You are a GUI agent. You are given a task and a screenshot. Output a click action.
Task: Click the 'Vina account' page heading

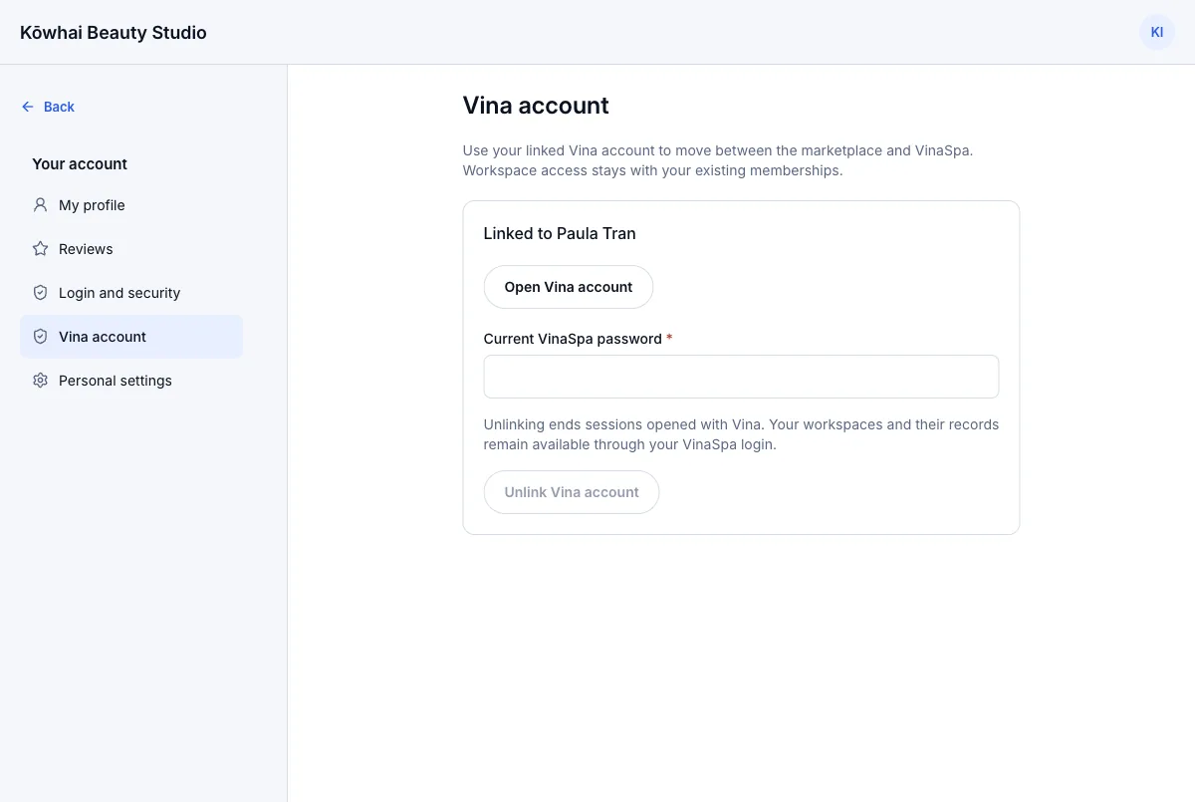(x=536, y=106)
